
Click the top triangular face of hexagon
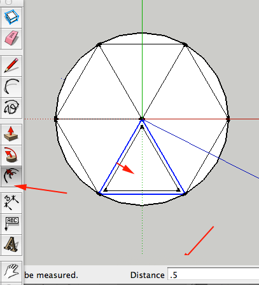point(142,70)
